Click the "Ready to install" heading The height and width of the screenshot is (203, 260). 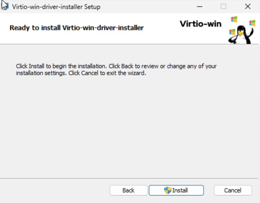77,28
